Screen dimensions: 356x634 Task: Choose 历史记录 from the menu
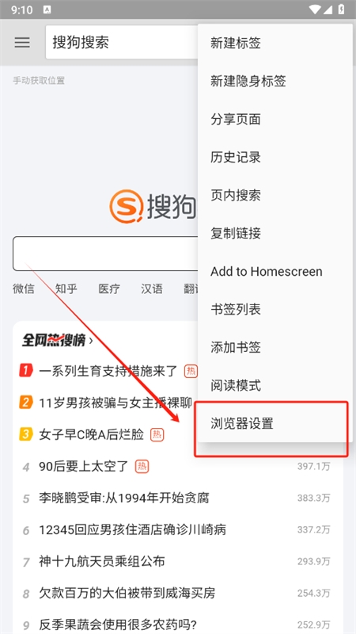tap(275, 157)
